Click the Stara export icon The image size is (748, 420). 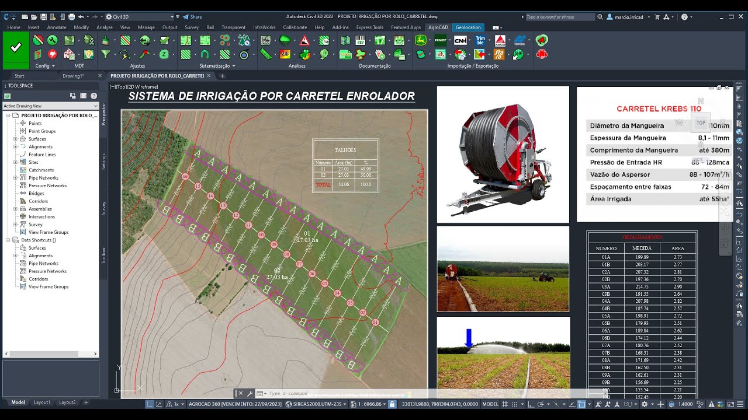(499, 54)
